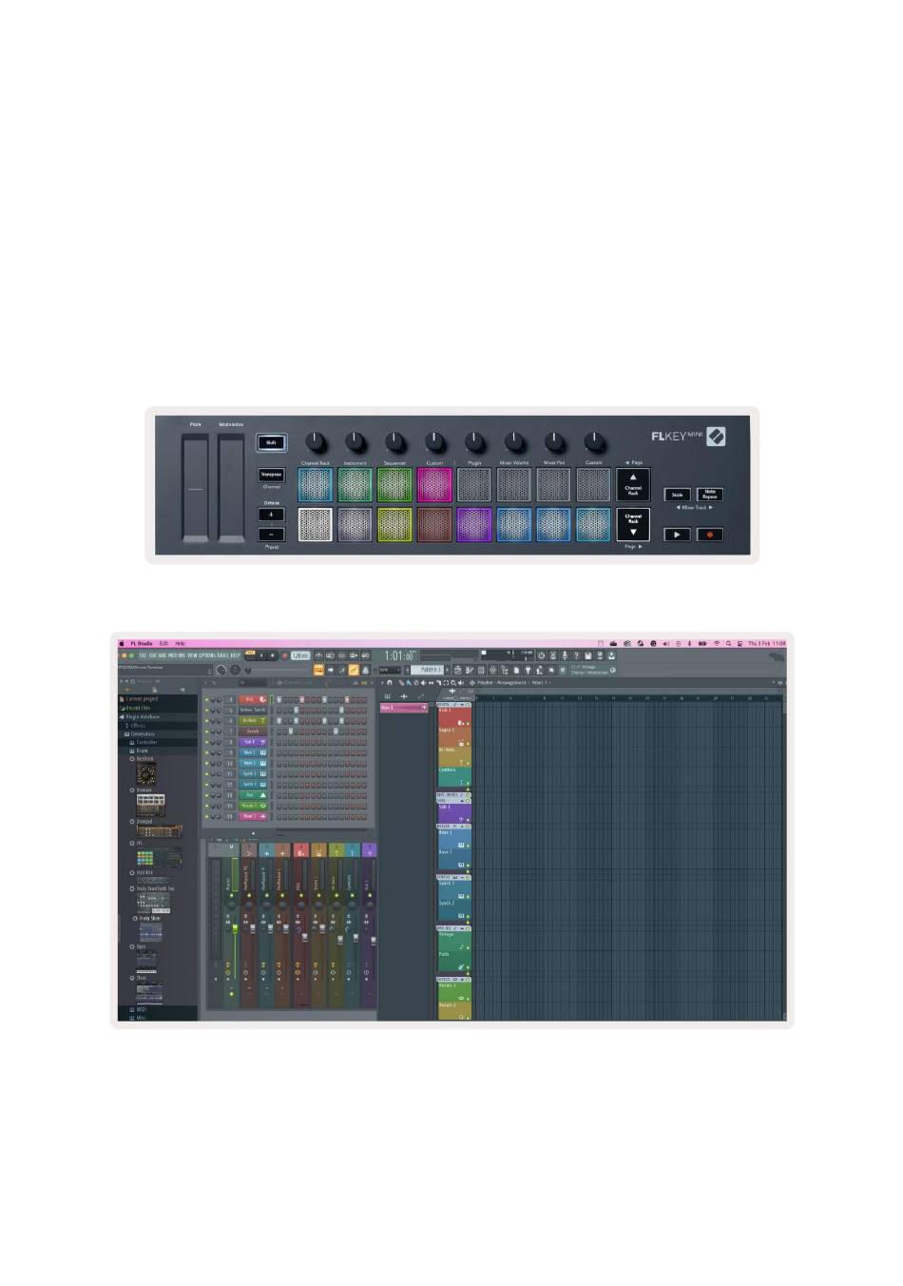
Task: Open the OPTIONS menu in FL Studio
Action: point(206,655)
